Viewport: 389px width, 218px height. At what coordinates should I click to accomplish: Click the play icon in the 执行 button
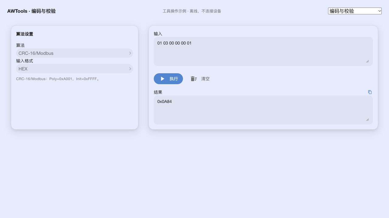[x=163, y=79]
